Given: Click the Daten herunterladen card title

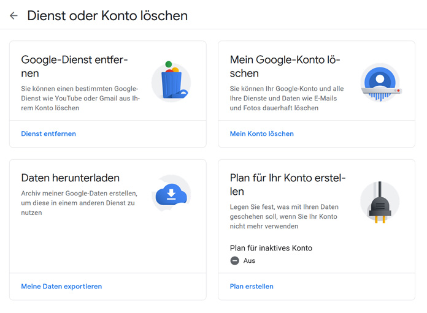Looking at the screenshot, I should (71, 178).
